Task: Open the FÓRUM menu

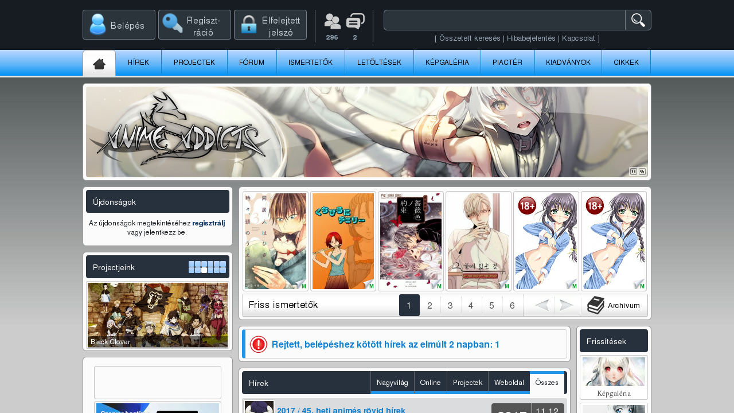Action: coord(252,63)
